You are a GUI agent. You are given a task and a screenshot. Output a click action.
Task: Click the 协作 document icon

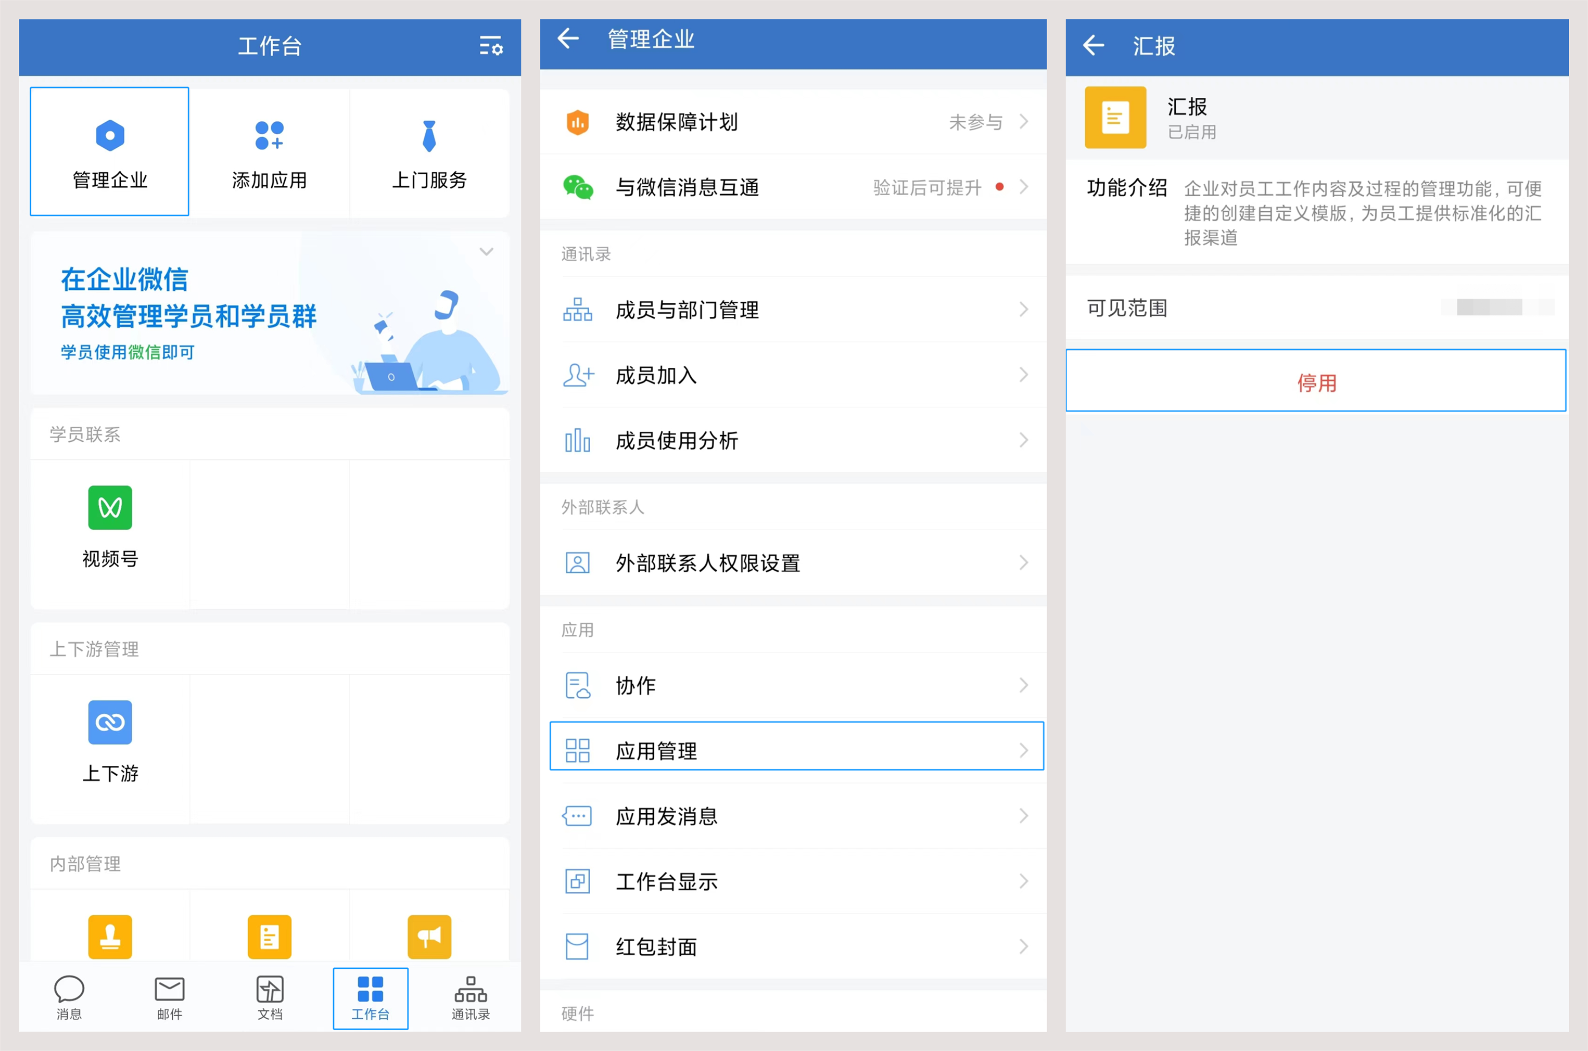pyautogui.click(x=577, y=685)
